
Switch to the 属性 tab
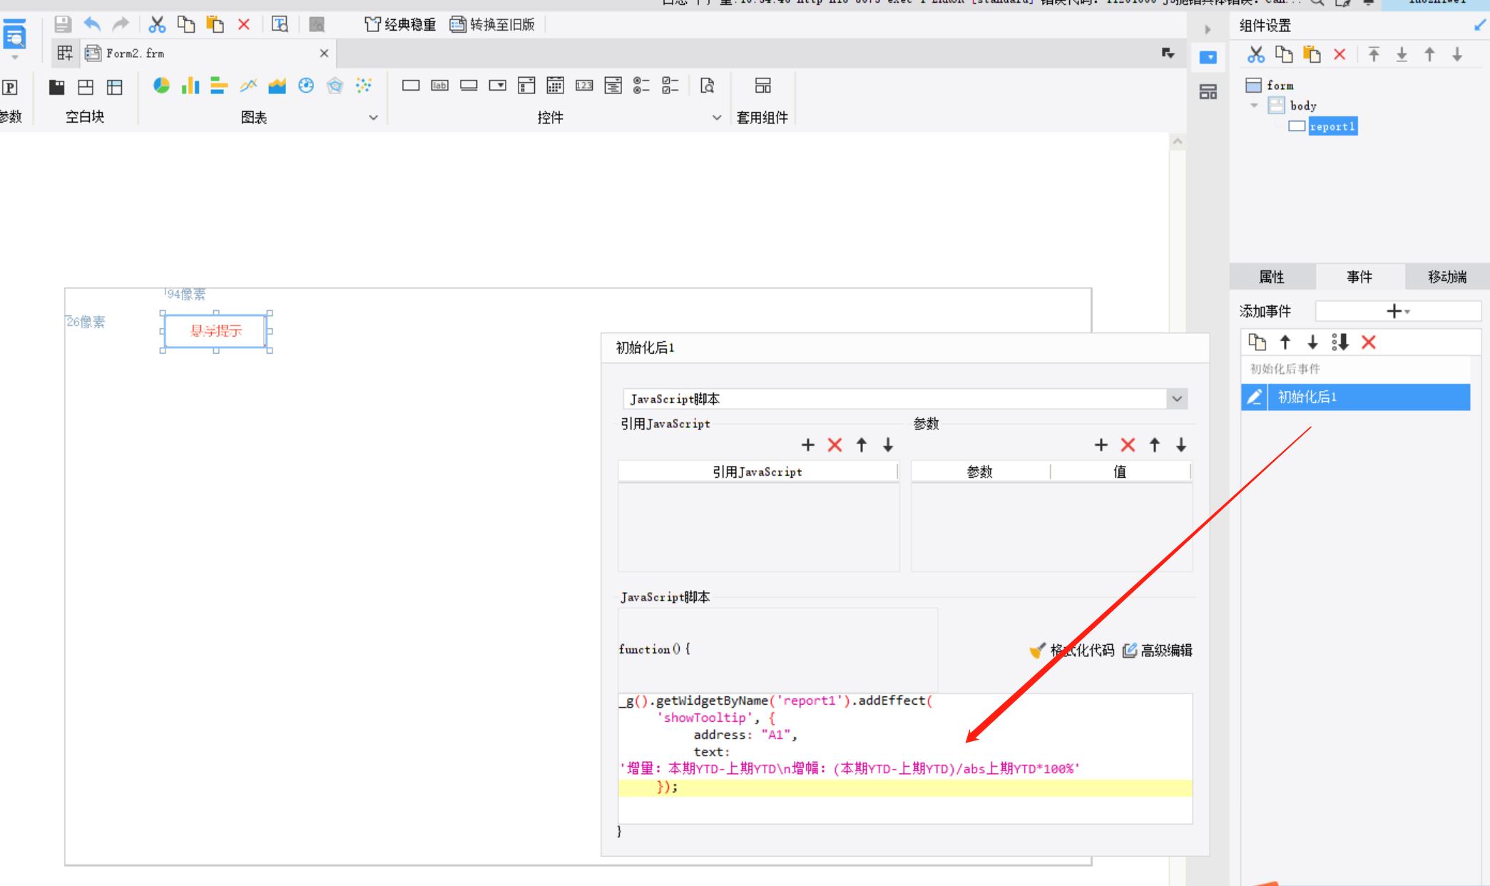(x=1272, y=277)
